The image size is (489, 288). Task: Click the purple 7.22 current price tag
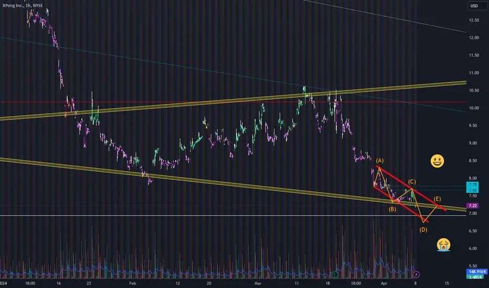click(x=472, y=206)
